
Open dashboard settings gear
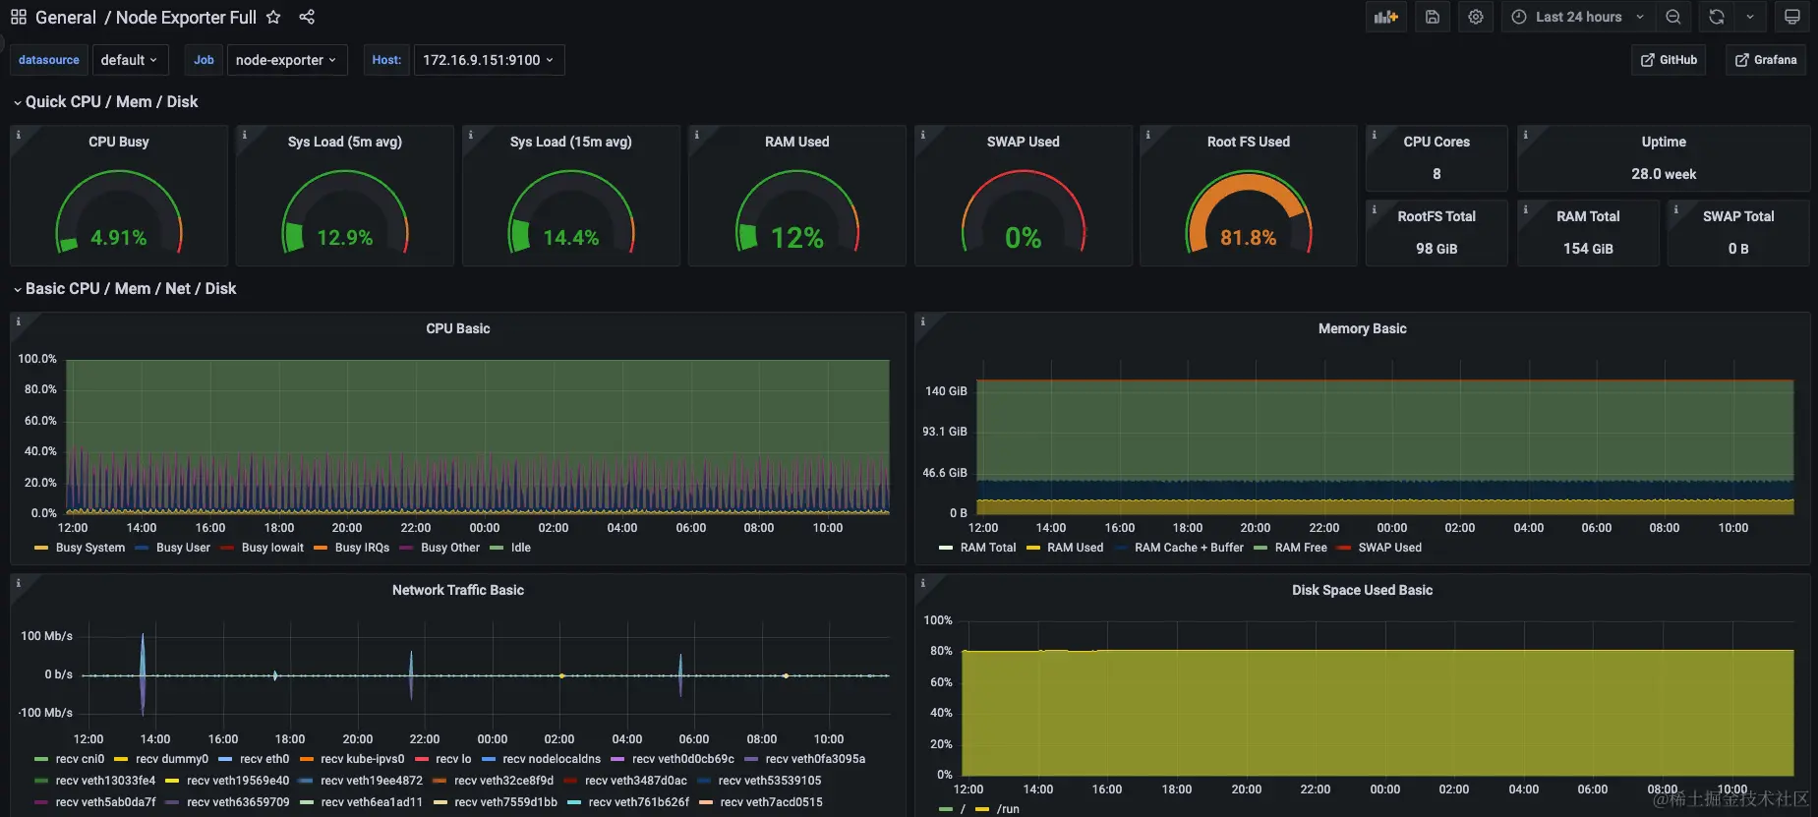(x=1476, y=17)
